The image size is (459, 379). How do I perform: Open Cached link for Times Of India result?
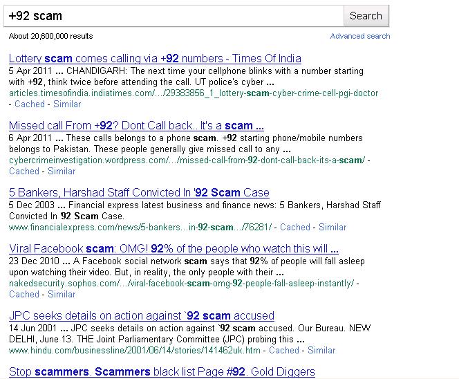point(30,104)
